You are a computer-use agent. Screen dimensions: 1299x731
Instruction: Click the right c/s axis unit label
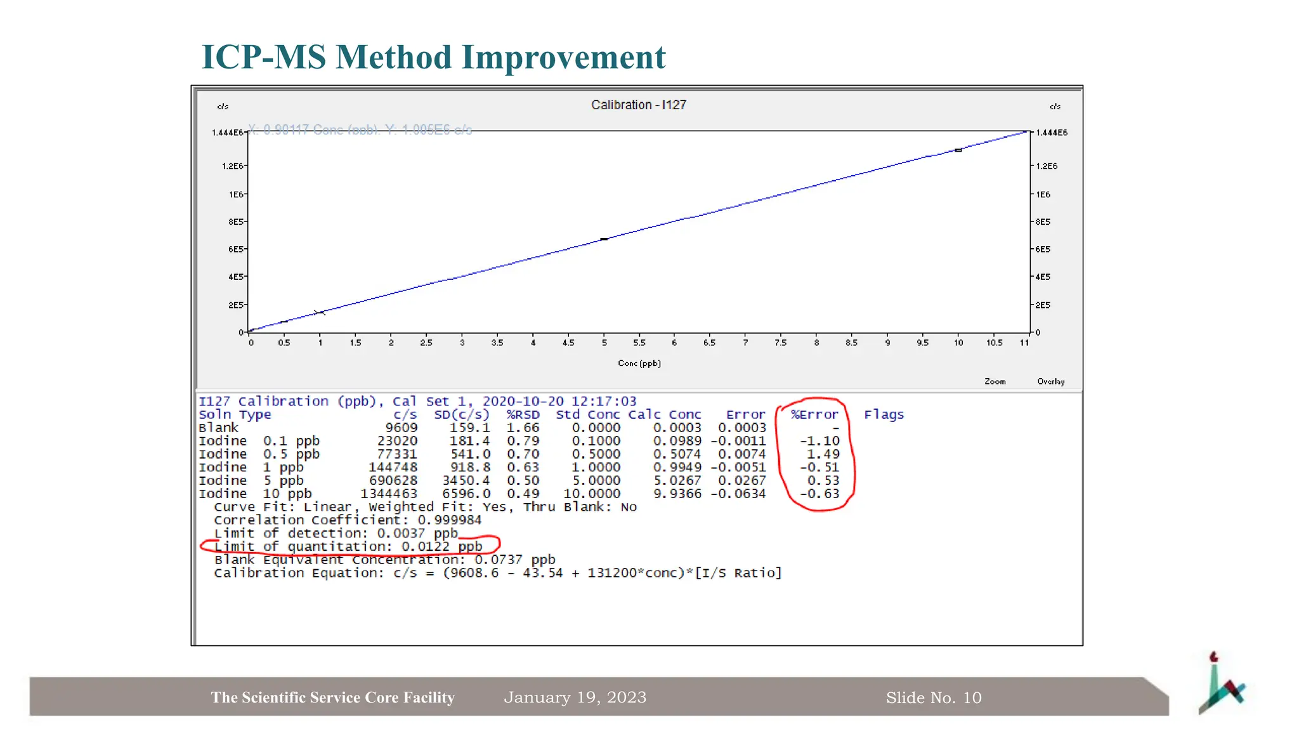coord(1054,107)
